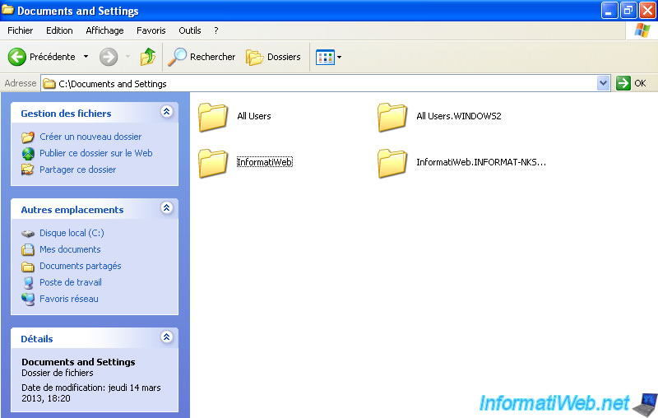Click Publier ce dossier sur le Web link
The image size is (658, 418).
pos(96,153)
